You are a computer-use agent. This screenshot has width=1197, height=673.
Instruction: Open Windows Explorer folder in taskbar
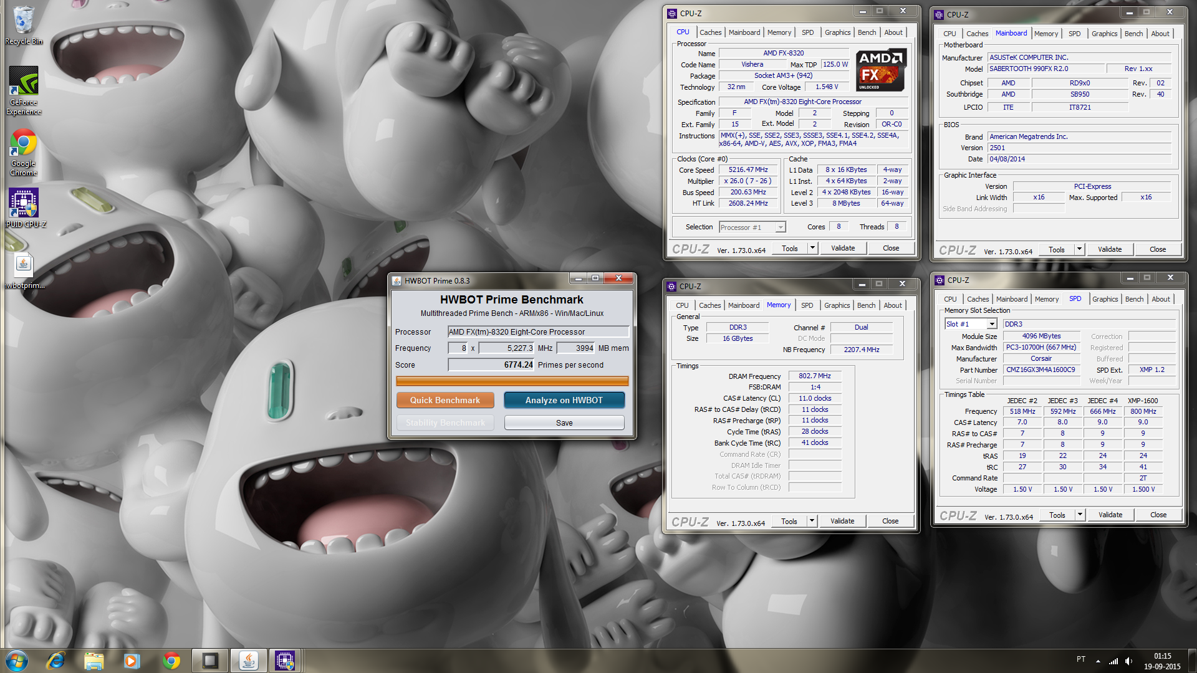pyautogui.click(x=94, y=661)
